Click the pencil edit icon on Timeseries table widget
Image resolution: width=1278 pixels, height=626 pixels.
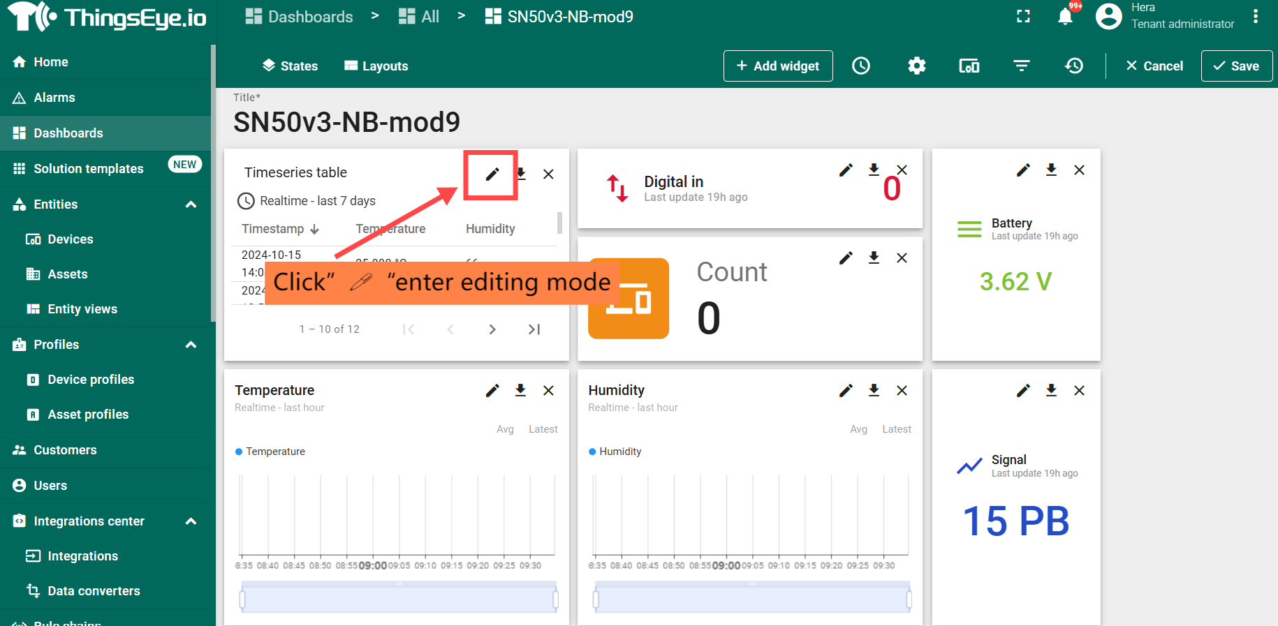coord(492,174)
